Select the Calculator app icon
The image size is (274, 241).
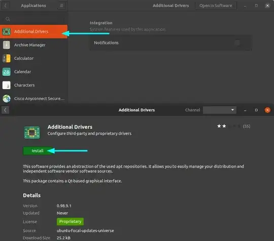point(7,58)
